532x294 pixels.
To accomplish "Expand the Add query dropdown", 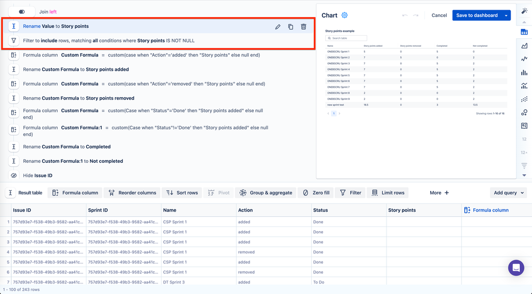I will point(509,193).
